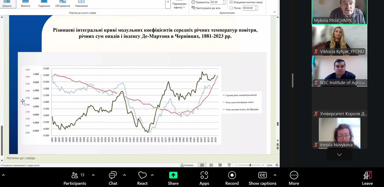Start recording the meeting
The width and height of the screenshot is (384, 187).
tap(232, 178)
